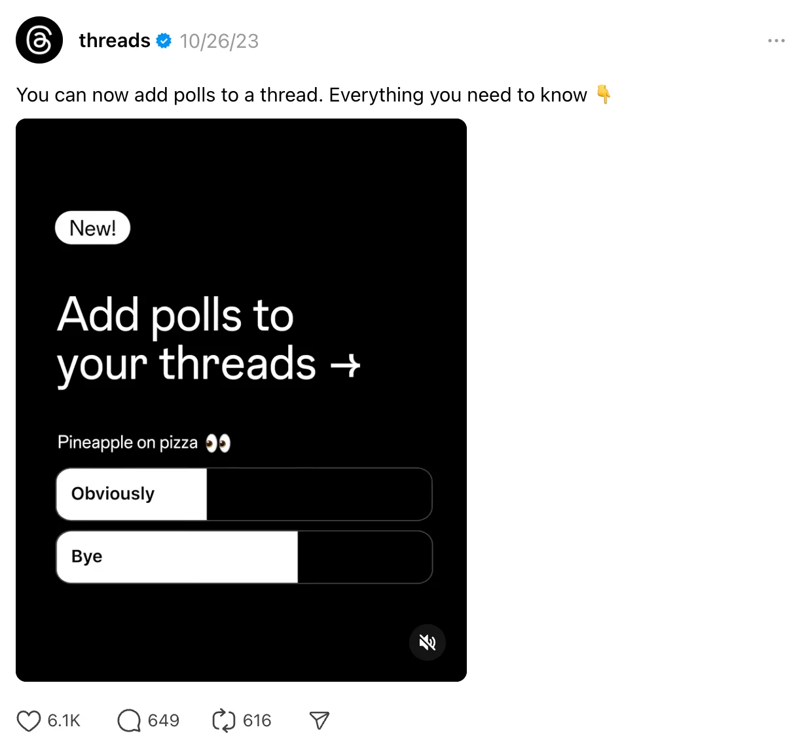Like the post with heart icon
This screenshot has height=742, width=804.
29,721
